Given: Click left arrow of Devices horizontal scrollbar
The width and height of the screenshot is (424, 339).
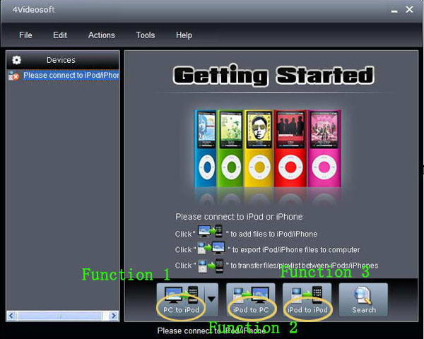Looking at the screenshot, I should (x=11, y=316).
